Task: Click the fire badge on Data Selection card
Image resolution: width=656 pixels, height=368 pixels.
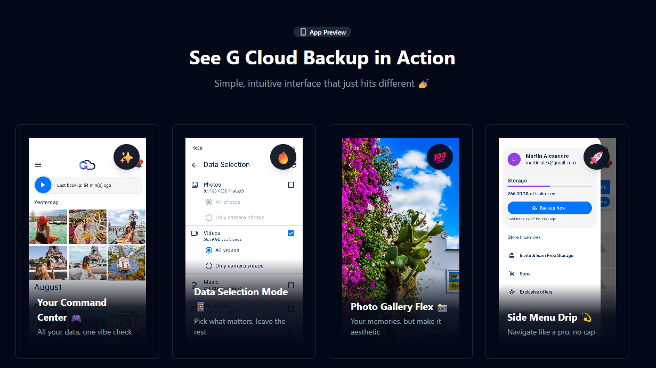Action: [x=283, y=157]
